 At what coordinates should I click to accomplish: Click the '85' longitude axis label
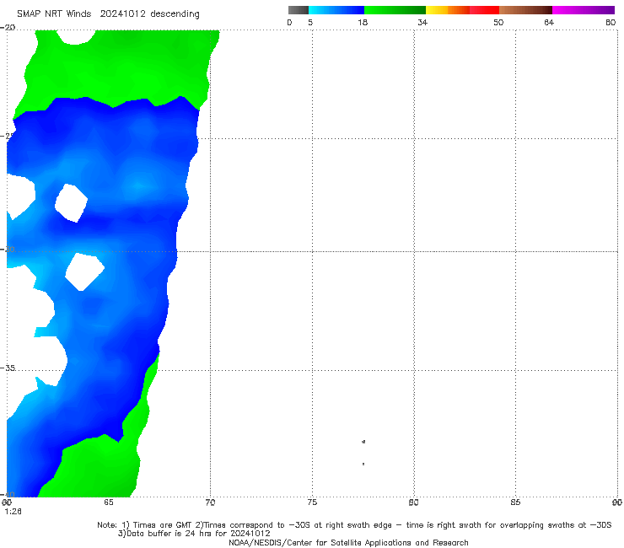[515, 502]
